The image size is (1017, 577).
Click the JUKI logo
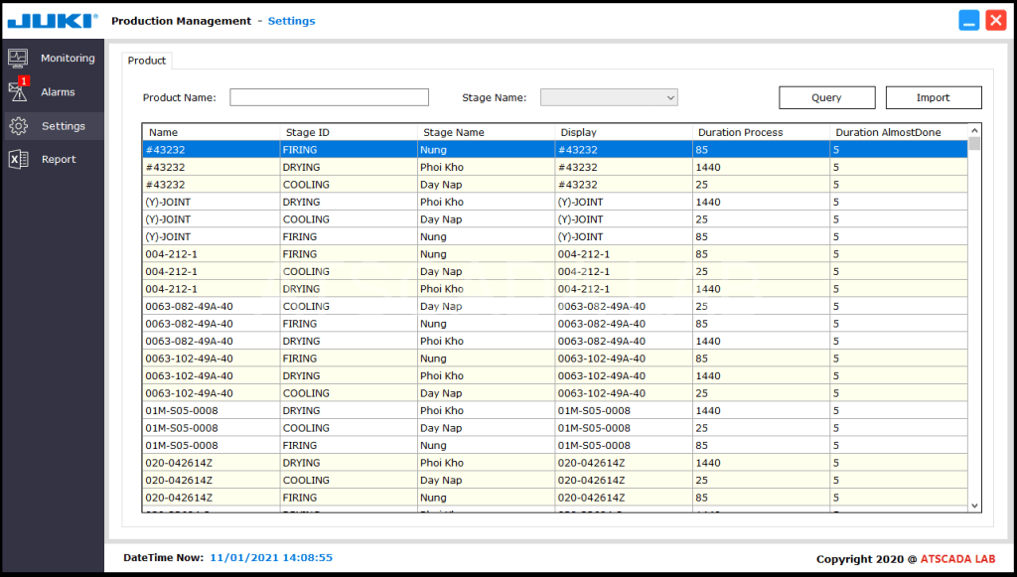(53, 20)
